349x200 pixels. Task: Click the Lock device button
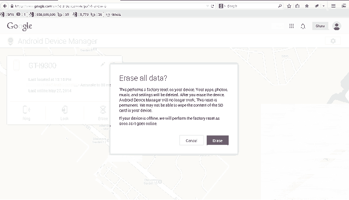pos(65,113)
